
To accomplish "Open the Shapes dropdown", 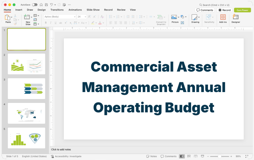I will (x=184, y=17).
